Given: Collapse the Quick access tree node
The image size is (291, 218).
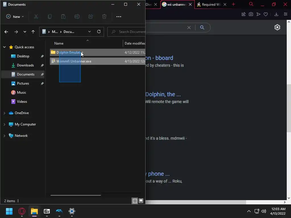Looking at the screenshot, I should [x=5, y=47].
